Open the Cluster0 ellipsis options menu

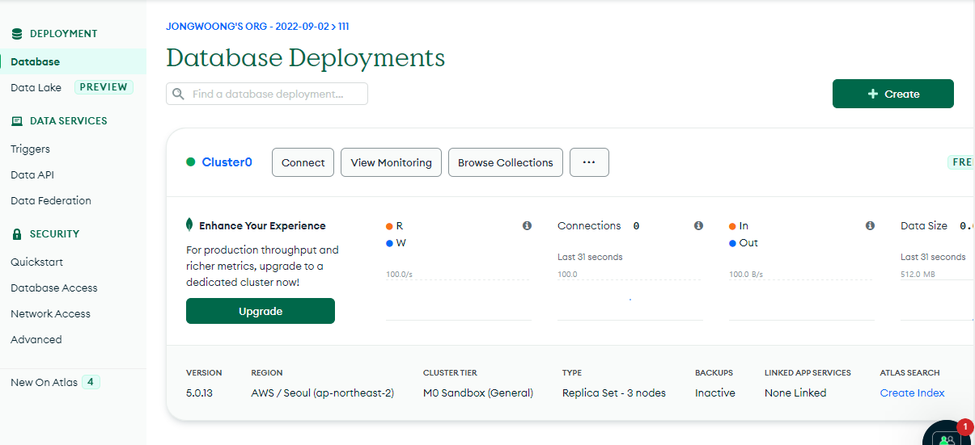click(x=589, y=162)
